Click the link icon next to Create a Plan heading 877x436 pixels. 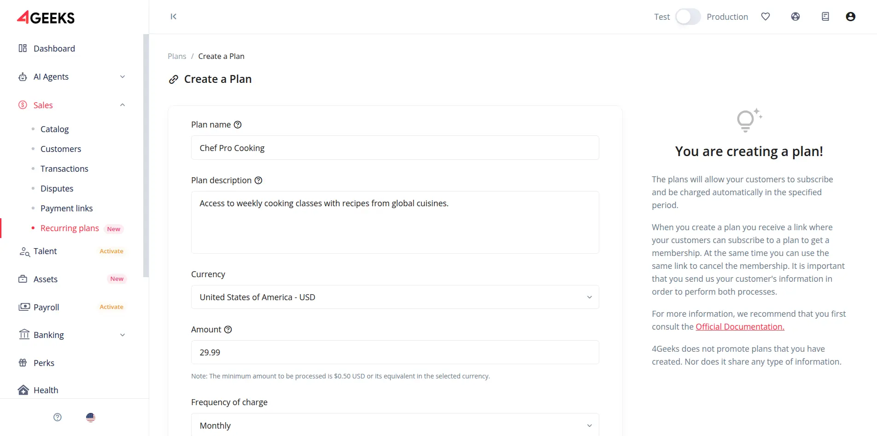tap(173, 79)
